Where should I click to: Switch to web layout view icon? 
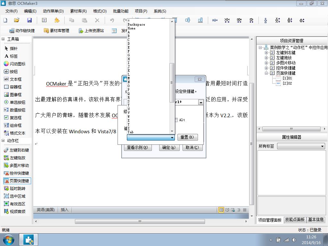[233, 210]
